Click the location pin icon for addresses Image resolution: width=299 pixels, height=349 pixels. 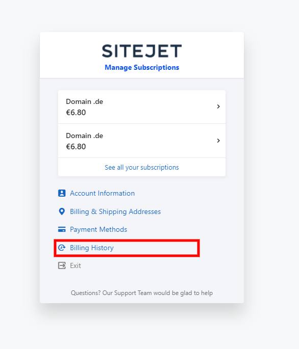coord(62,211)
